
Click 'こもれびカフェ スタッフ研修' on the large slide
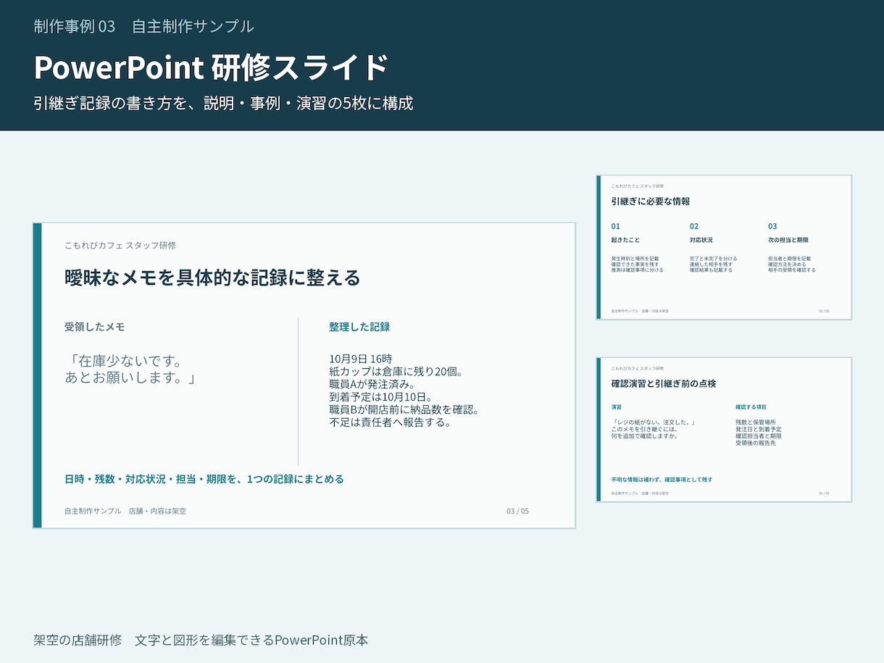120,246
